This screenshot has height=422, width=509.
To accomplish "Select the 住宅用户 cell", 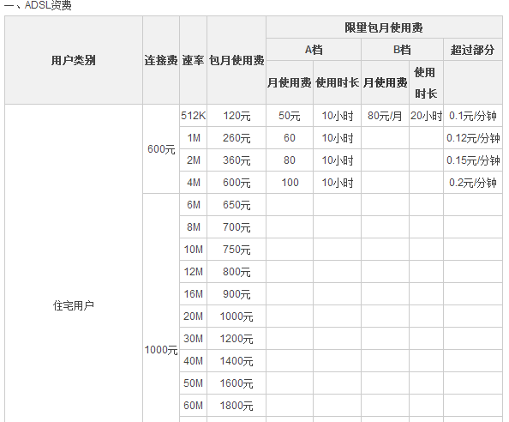I will click(x=74, y=305).
